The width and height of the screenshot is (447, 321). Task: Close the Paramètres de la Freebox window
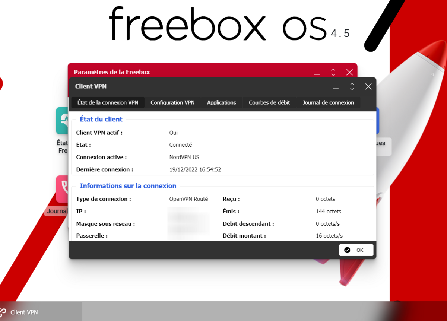pyautogui.click(x=349, y=72)
